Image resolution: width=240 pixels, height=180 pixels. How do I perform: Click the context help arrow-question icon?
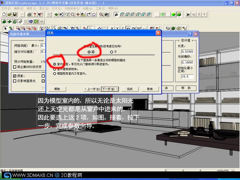(40, 14)
